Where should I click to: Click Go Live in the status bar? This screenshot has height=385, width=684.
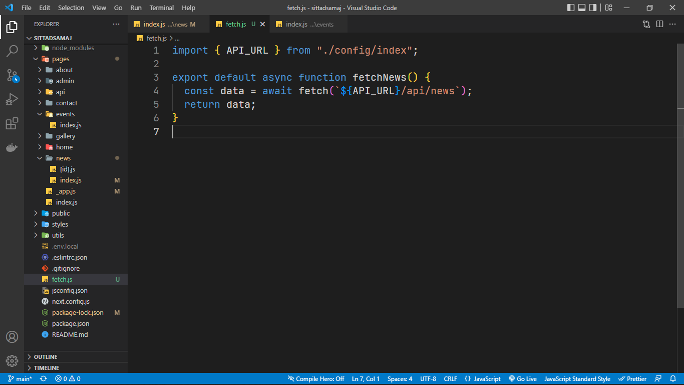[x=523, y=379]
